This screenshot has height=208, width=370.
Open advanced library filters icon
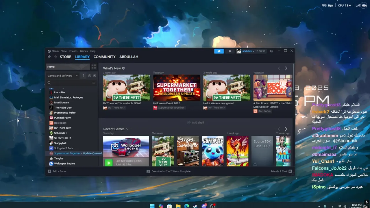point(94,83)
